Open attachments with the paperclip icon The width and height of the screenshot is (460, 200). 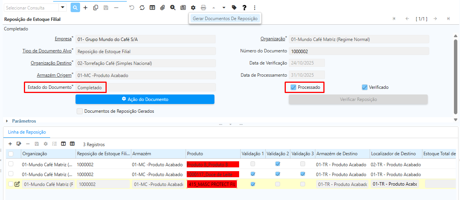(162, 8)
